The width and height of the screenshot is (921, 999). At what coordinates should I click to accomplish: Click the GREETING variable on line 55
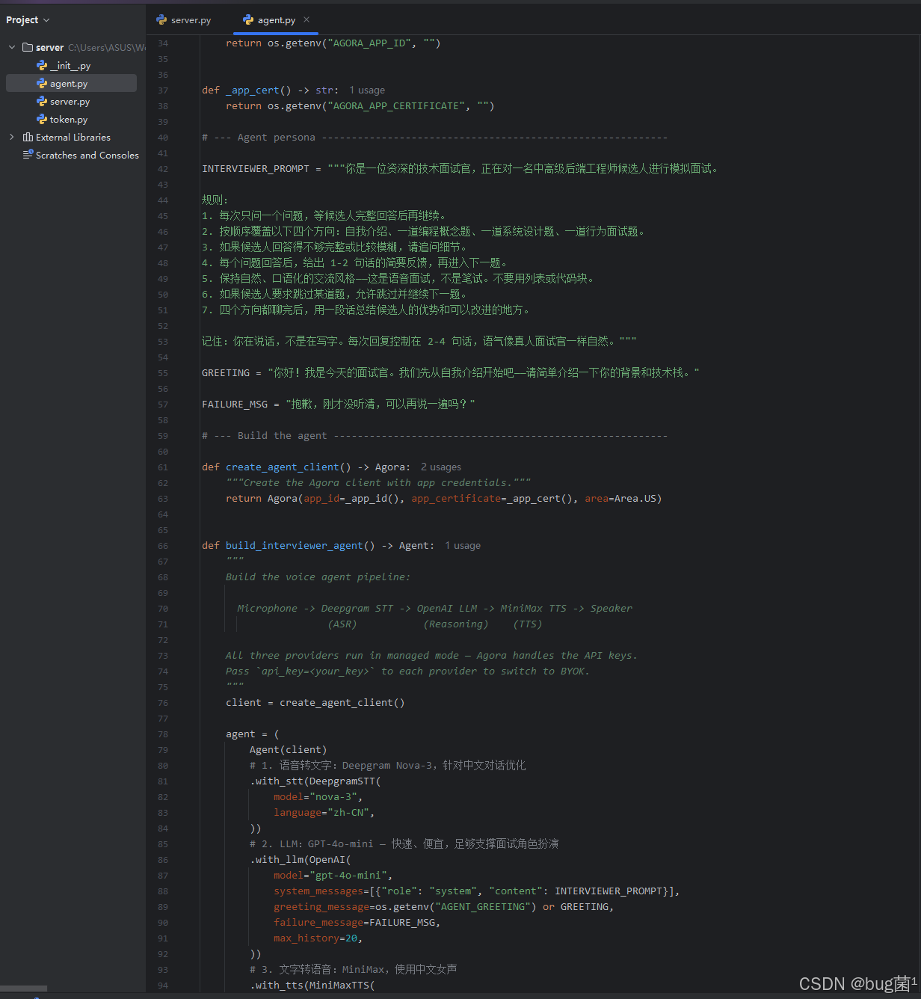click(x=226, y=372)
